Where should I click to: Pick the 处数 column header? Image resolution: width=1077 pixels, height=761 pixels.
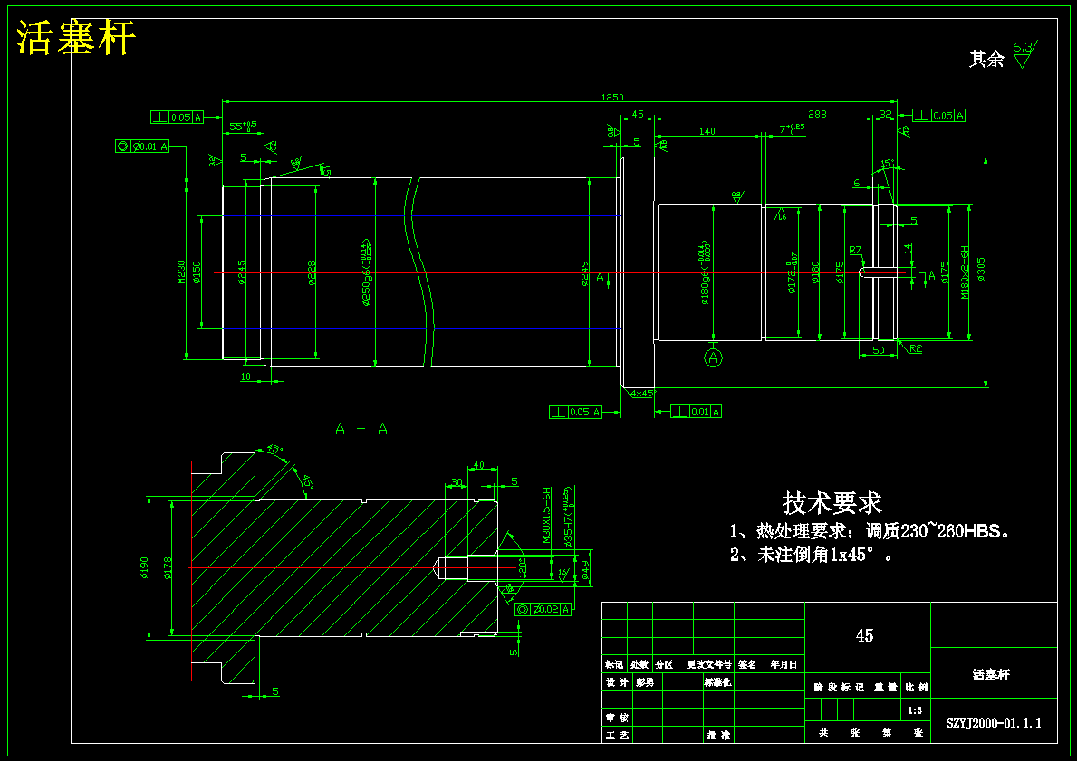click(639, 664)
